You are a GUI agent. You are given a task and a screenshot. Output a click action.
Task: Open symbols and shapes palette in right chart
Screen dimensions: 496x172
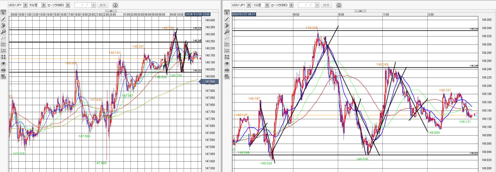[227, 57]
